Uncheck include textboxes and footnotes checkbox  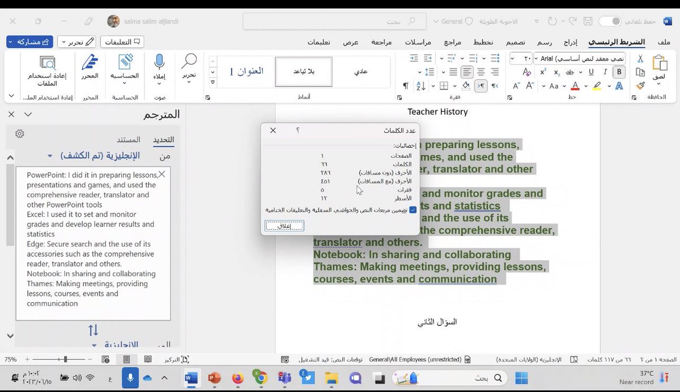coord(413,209)
